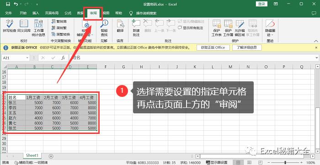Click the 1月工资 header cell
Screen dimensions: 320x165
tap(34, 97)
